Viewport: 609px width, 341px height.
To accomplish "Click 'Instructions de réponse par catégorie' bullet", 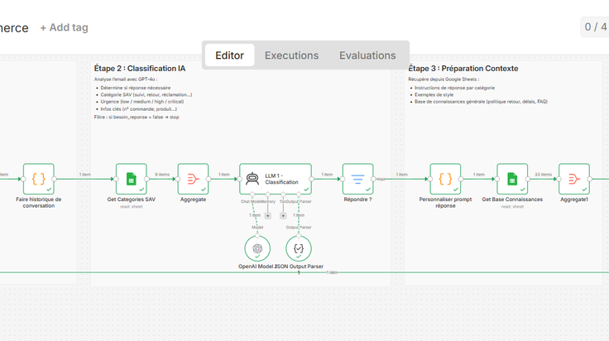I will (455, 88).
